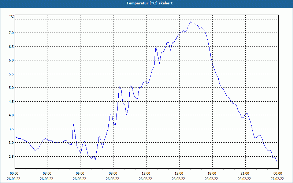This screenshot has width=293, height=183.
Task: Select the '12:00' time label
Action: coord(146,173)
